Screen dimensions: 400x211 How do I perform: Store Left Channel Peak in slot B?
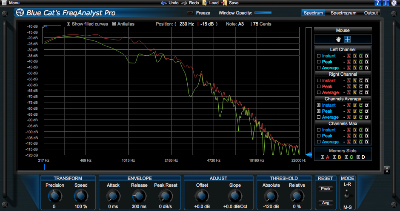354,62
